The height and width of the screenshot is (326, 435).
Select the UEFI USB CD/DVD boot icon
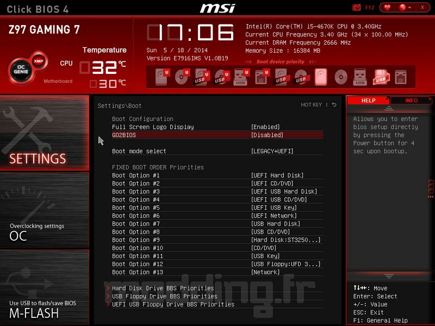click(222, 77)
